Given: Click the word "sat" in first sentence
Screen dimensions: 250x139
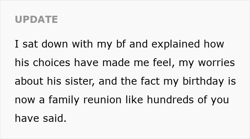Looking at the screenshot, I should [x=30, y=44].
